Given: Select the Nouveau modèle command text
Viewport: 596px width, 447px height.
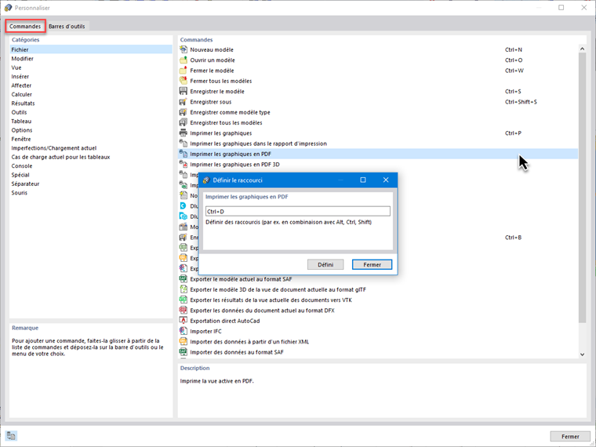Looking at the screenshot, I should [x=212, y=49].
